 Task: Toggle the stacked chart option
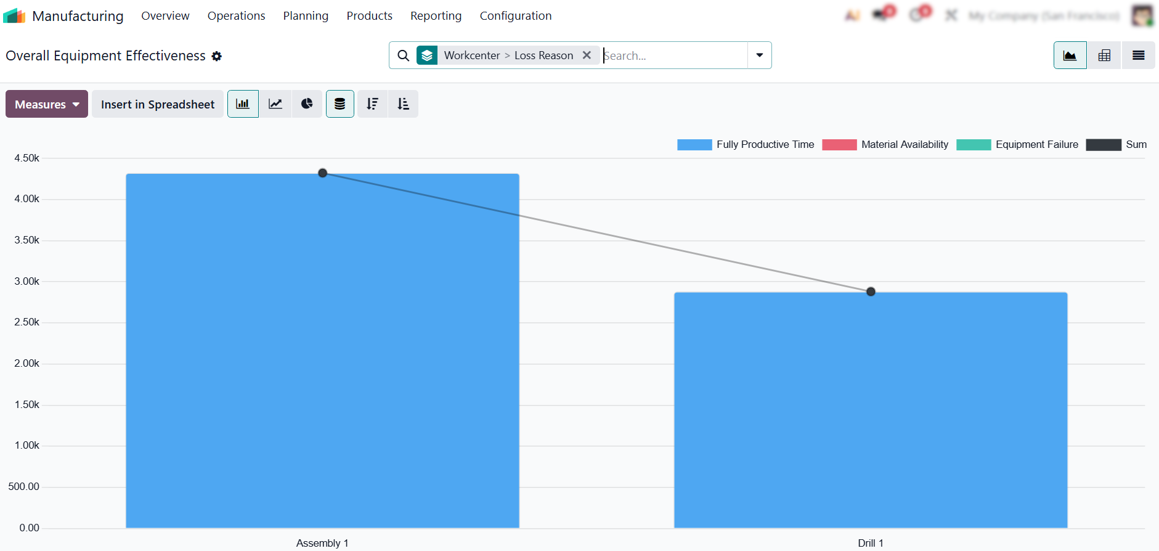340,104
